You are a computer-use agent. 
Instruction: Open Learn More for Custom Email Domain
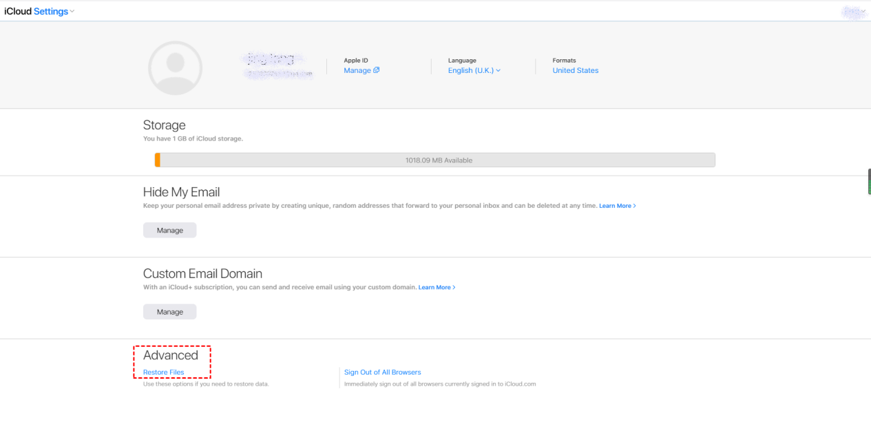point(437,287)
